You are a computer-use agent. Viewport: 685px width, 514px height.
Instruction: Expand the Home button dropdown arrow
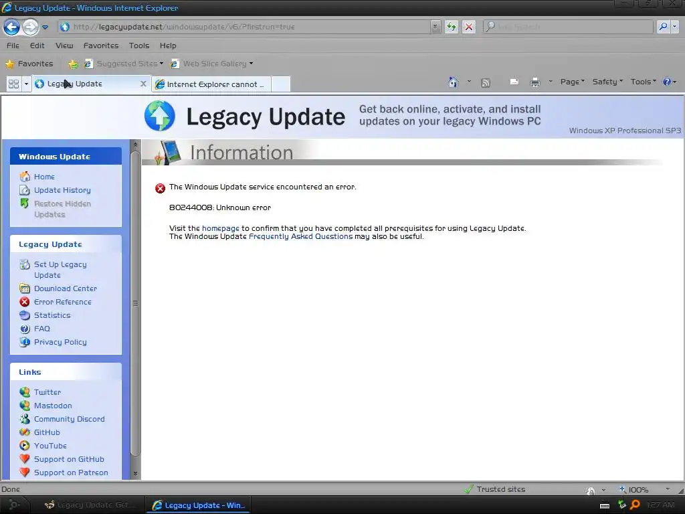pyautogui.click(x=469, y=81)
